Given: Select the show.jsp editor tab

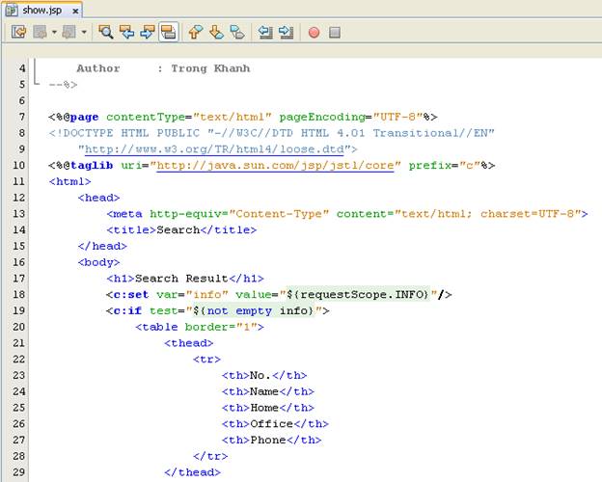Looking at the screenshot, I should [43, 11].
